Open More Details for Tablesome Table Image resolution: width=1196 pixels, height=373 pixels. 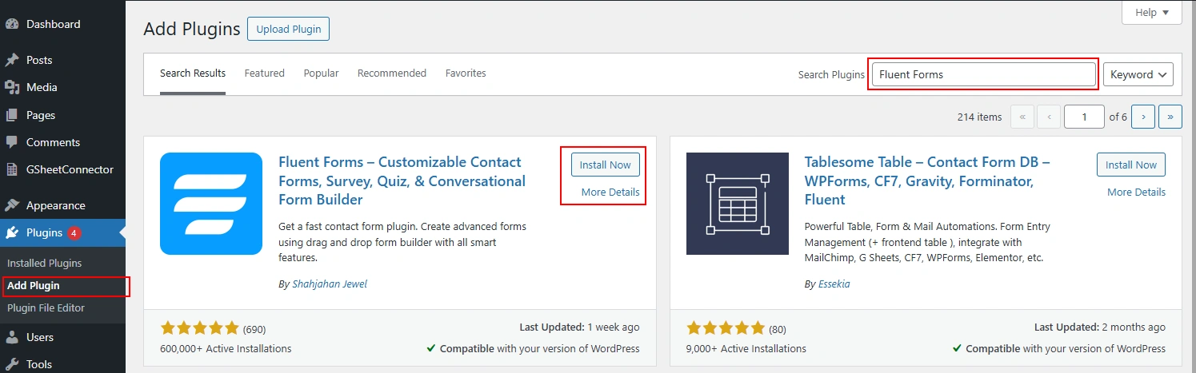tap(1136, 192)
